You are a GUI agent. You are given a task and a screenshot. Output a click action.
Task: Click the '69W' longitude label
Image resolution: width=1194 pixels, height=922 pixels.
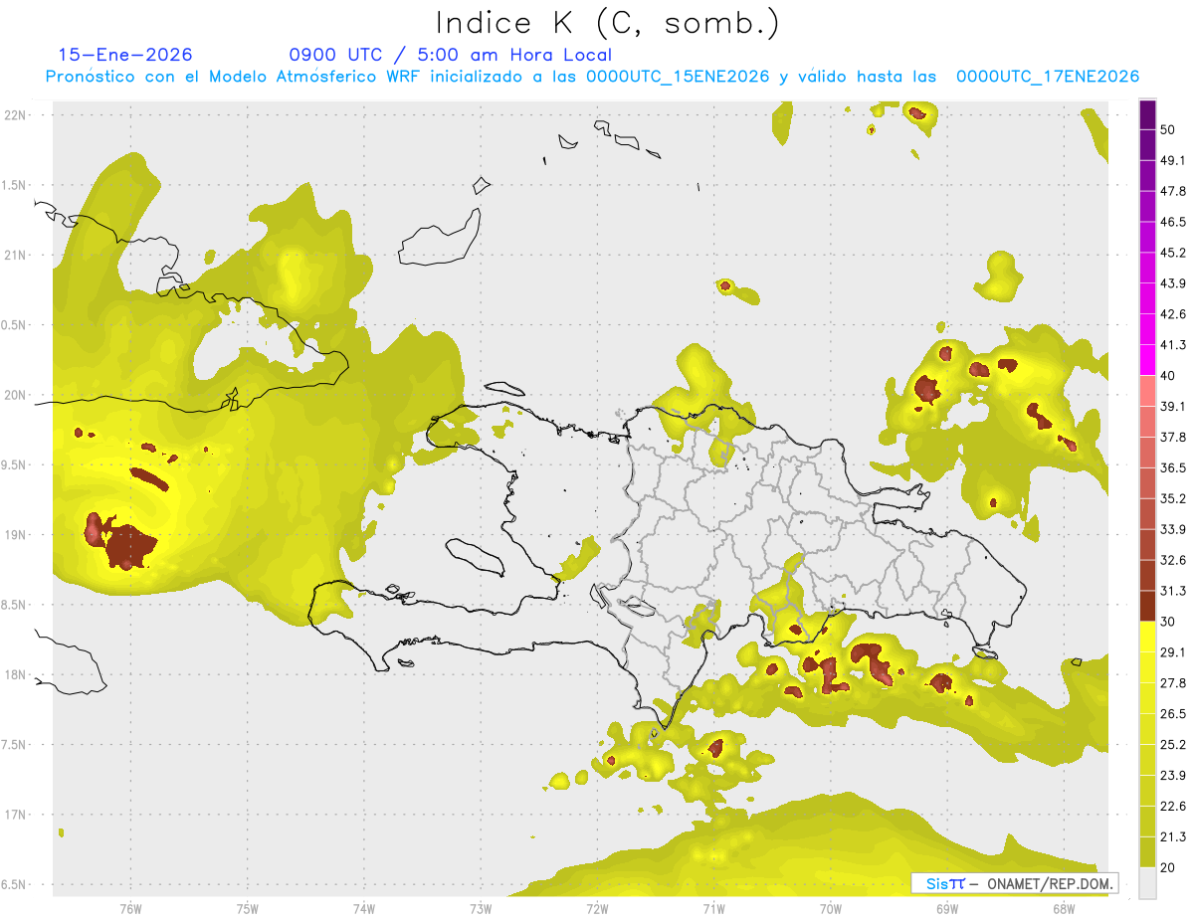[x=947, y=909]
